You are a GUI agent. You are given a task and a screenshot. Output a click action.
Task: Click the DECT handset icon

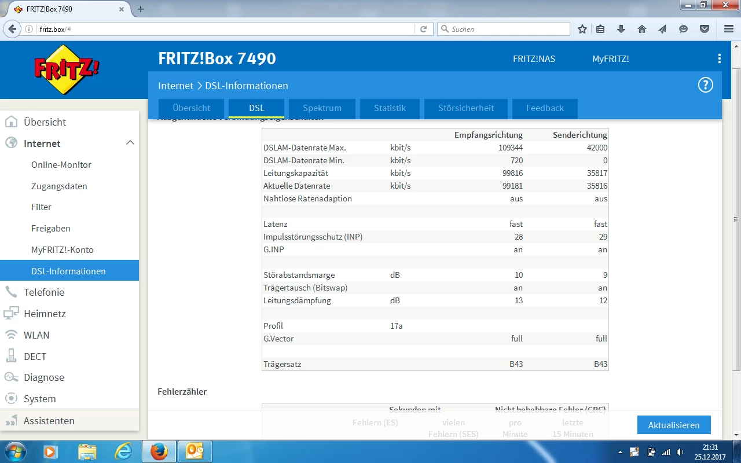11,357
